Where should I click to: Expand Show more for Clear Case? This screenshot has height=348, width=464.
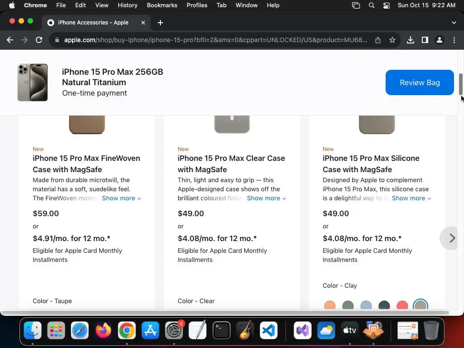(266, 198)
